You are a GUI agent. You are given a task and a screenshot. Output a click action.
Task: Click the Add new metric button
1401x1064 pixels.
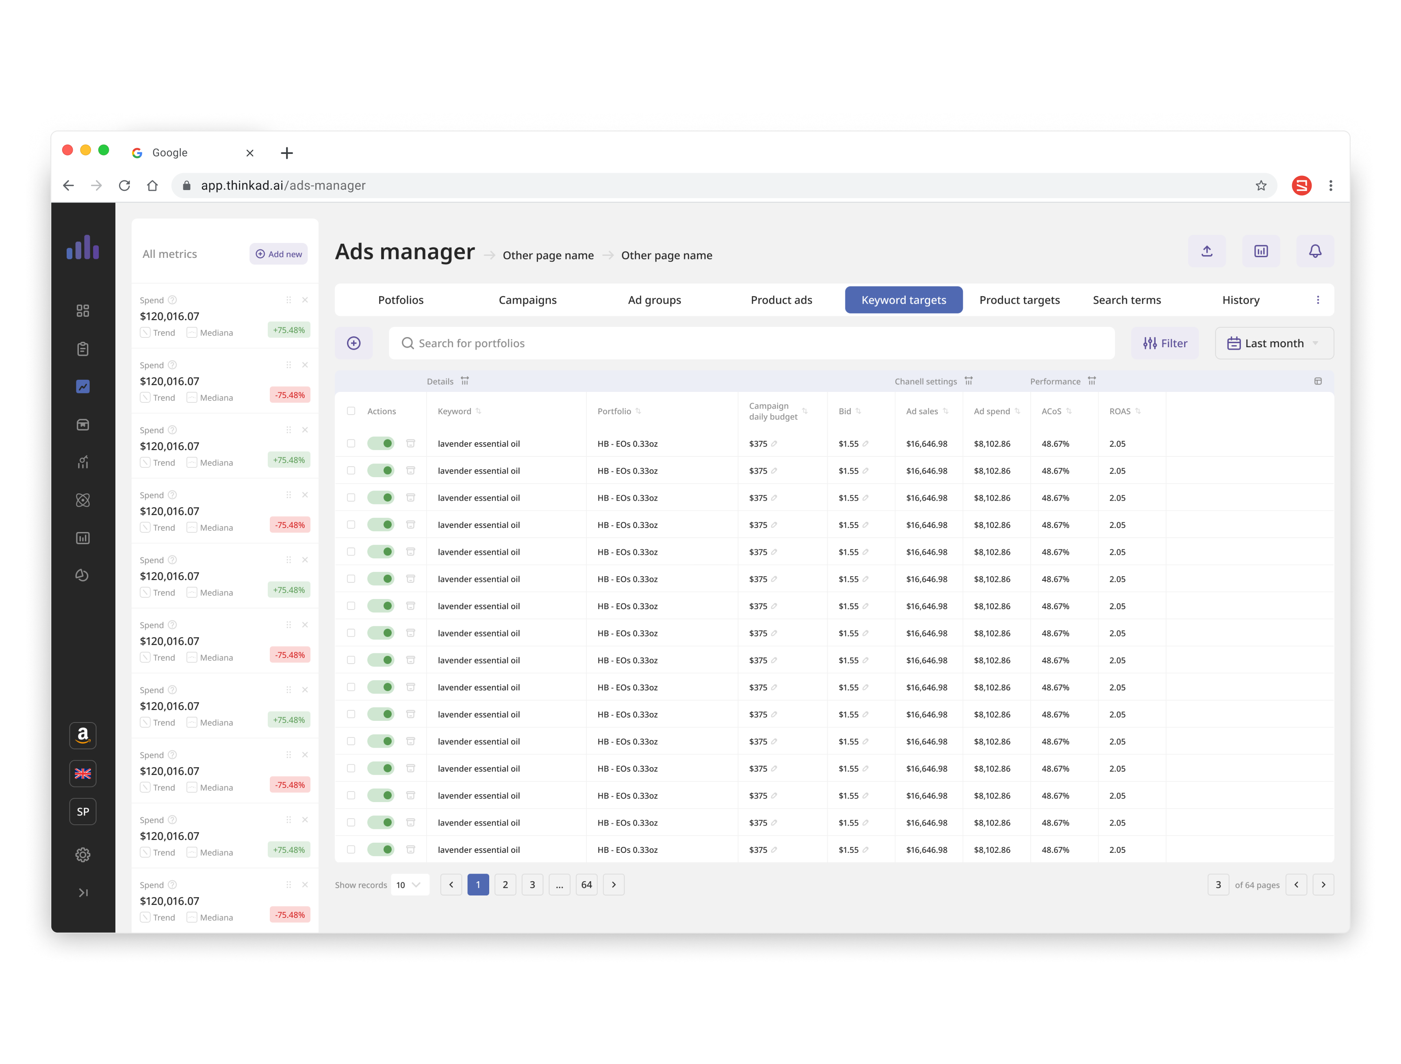[279, 254]
